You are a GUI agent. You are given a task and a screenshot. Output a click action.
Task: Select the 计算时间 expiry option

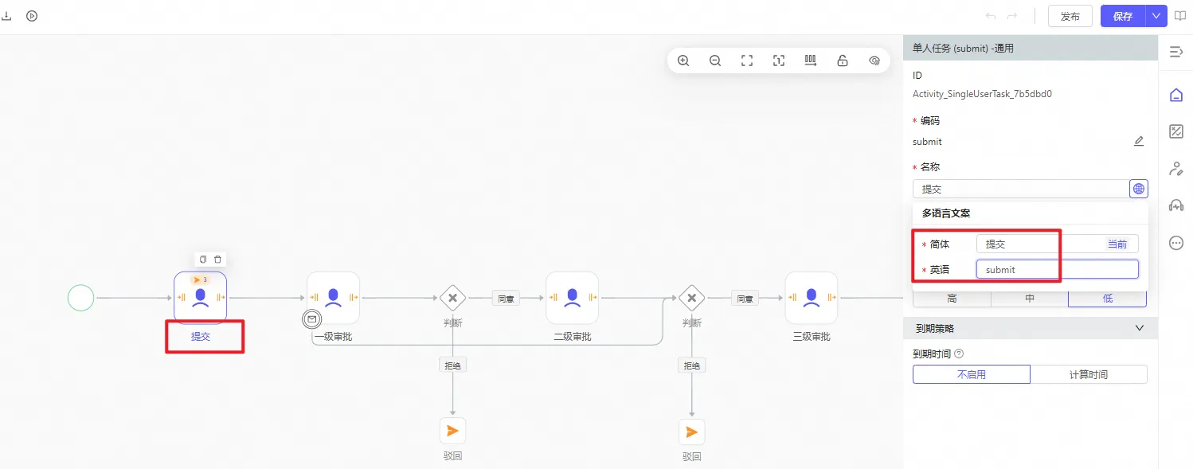click(x=1088, y=374)
